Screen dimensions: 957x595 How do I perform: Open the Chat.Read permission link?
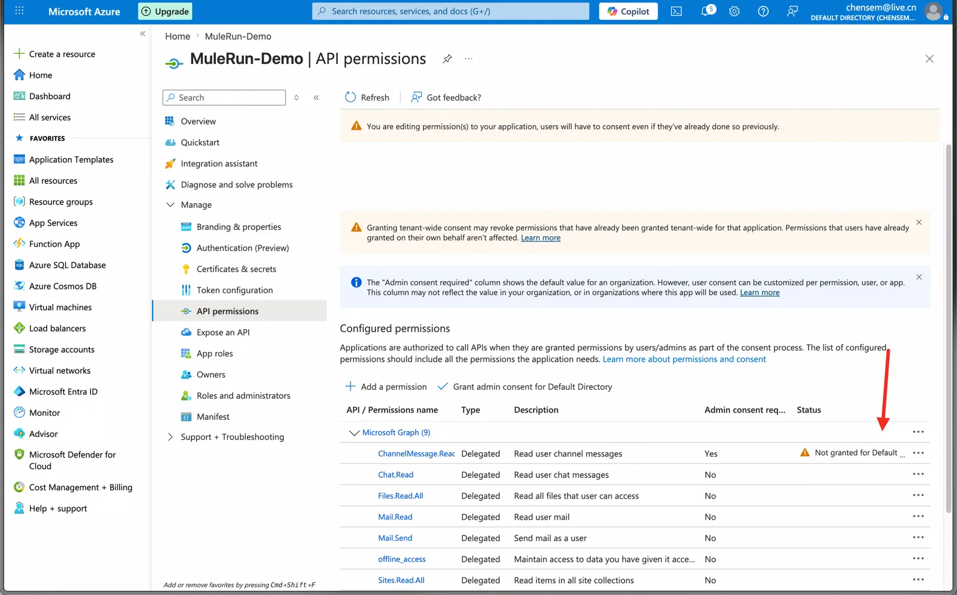[x=395, y=475]
